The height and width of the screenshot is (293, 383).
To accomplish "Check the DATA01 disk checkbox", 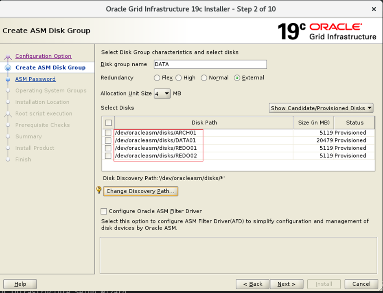I will coord(108,140).
